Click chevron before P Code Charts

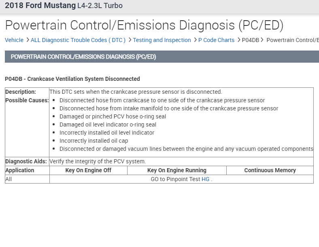coord(195,40)
